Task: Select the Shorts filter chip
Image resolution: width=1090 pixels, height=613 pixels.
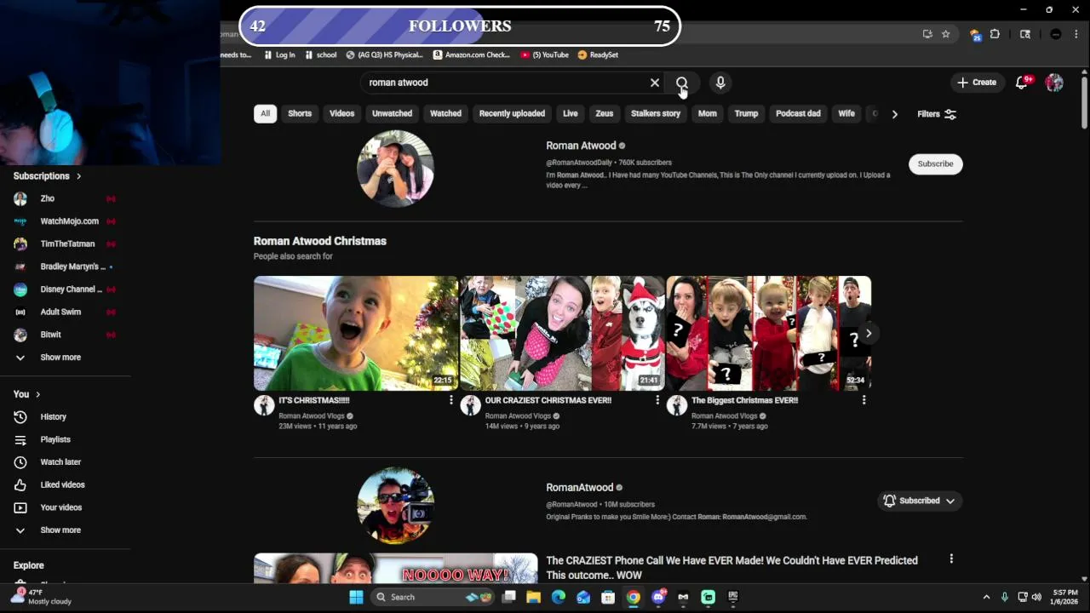Action: pyautogui.click(x=300, y=113)
